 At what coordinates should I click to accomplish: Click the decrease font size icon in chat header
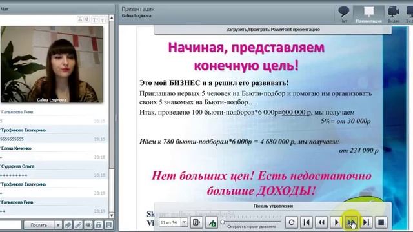pos(103,20)
